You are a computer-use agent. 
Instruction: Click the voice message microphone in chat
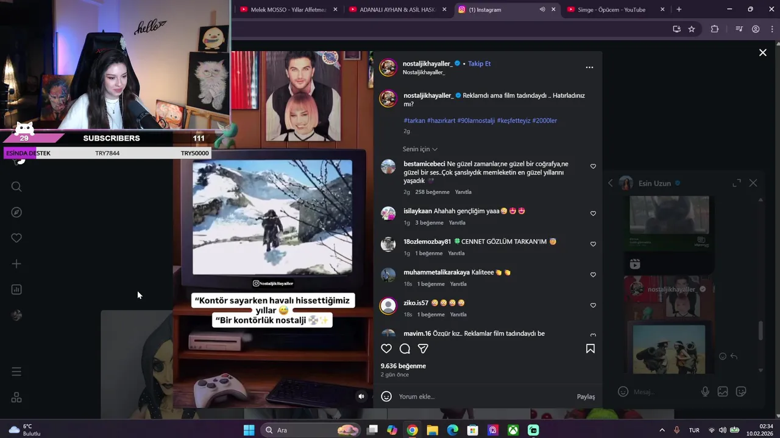pos(705,392)
